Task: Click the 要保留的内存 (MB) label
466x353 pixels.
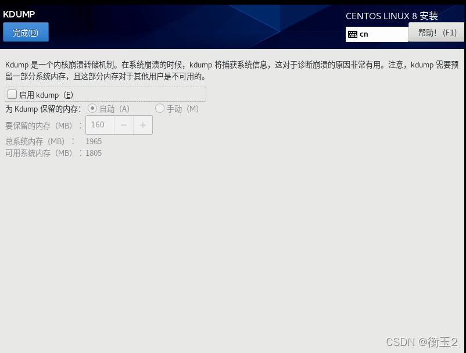Action: (44, 126)
